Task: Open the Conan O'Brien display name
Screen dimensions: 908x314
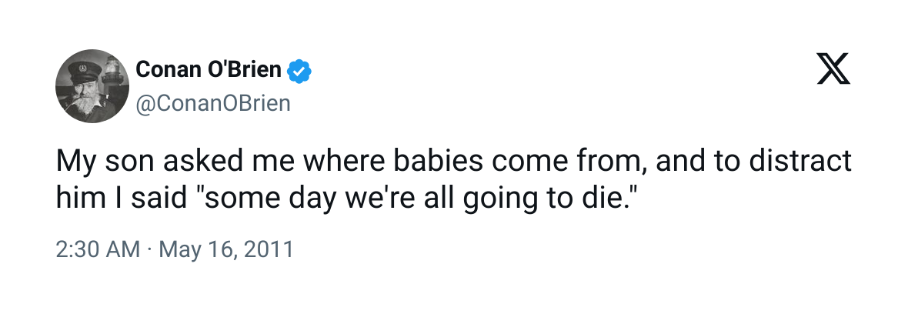Action: click(x=209, y=71)
